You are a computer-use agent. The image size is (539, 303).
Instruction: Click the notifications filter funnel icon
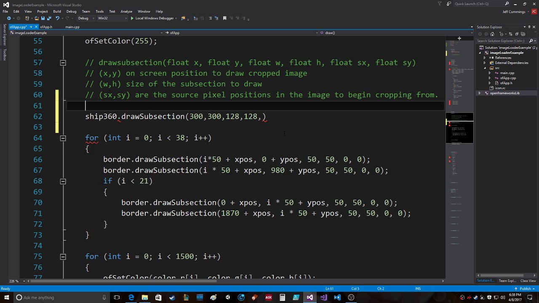440,4
